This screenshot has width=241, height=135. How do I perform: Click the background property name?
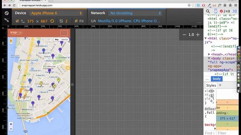click(x=210, y=125)
